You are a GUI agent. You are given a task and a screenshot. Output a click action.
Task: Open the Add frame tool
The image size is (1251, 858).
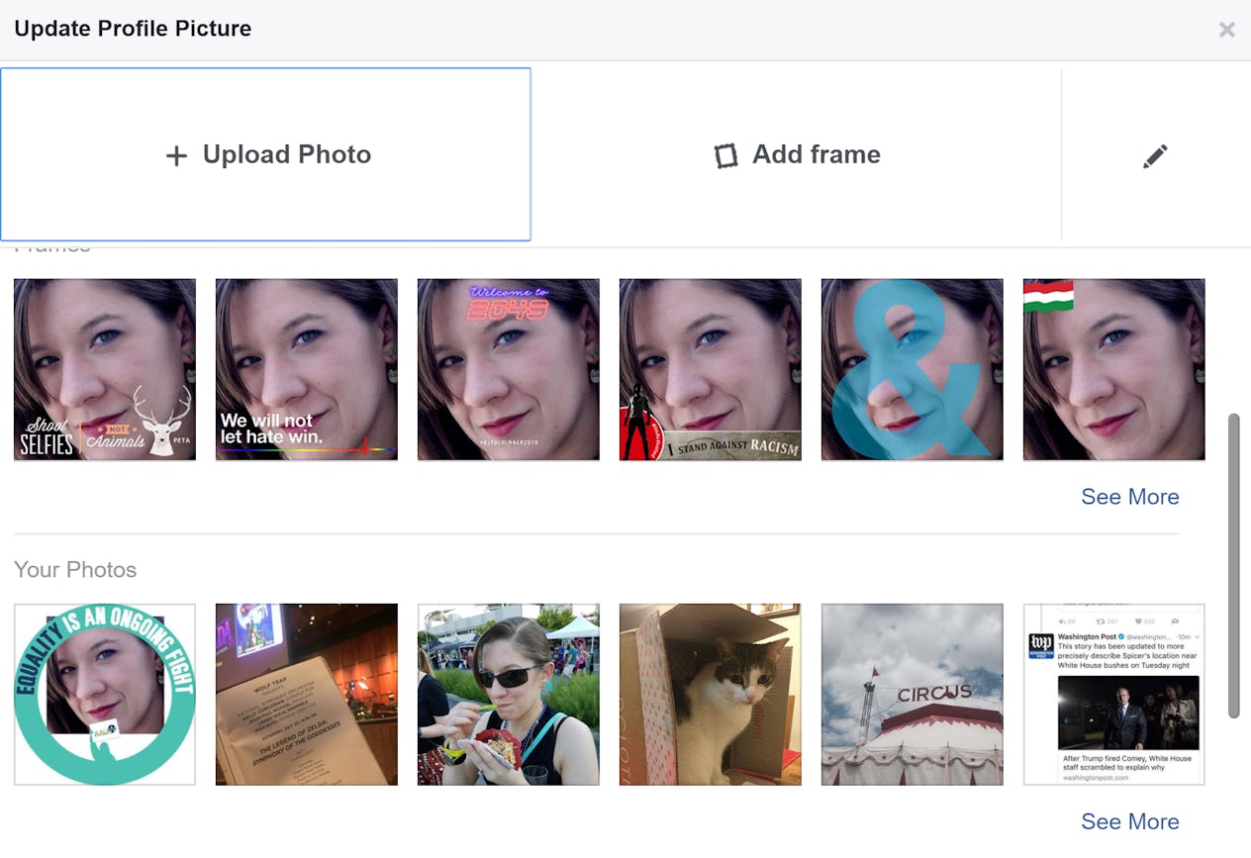pos(797,154)
